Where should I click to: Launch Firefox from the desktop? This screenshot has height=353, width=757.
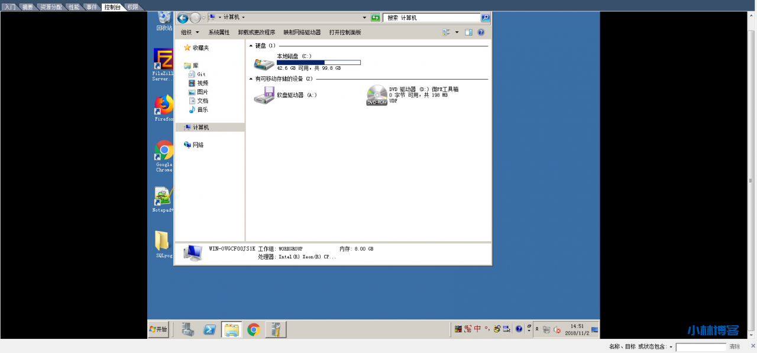(x=164, y=105)
